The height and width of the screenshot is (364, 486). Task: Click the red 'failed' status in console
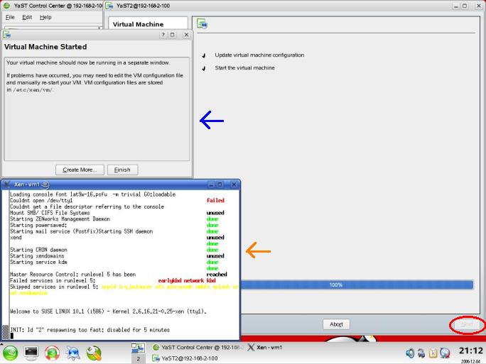215,201
